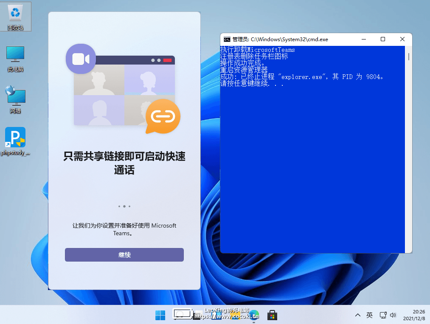Viewport: 430px width, 324px height.
Task: Click the heading 只需共享链接即可启动快速通话
Action: coord(124,163)
